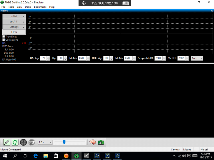Viewport: 214px width, 160px height.
Task: Launch Microsoft Edge from taskbar
Action: [35, 156]
